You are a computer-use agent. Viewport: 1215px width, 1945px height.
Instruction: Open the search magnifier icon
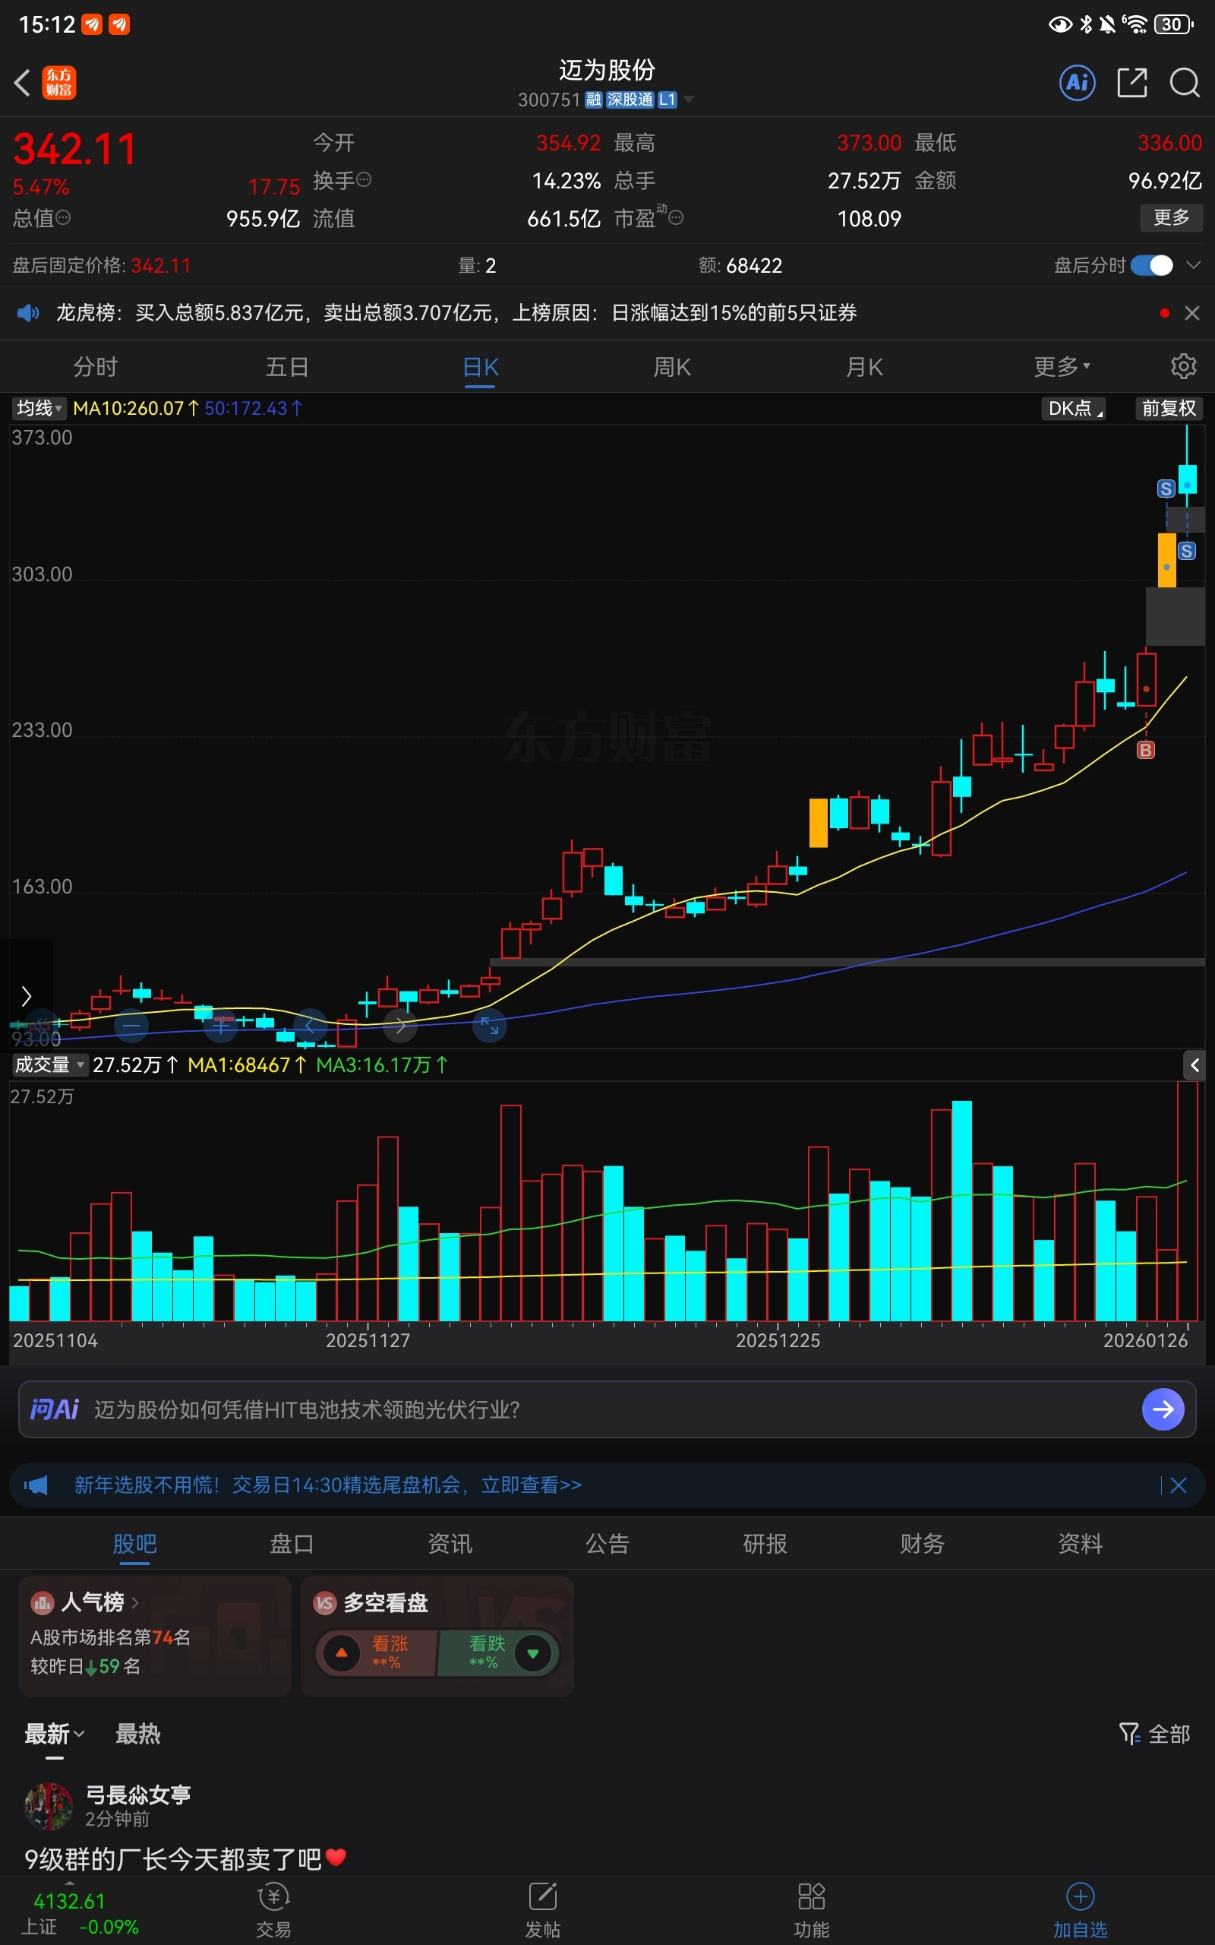pos(1185,82)
